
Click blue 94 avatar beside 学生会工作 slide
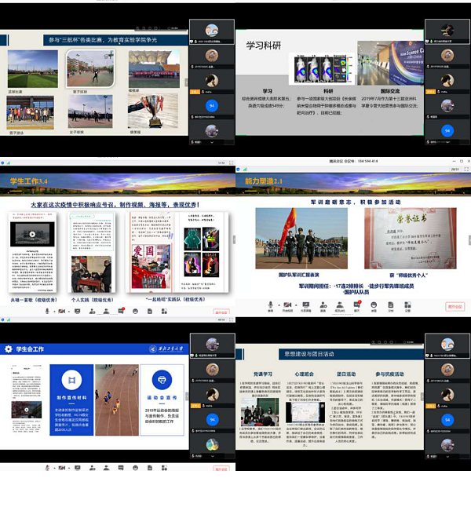point(212,420)
